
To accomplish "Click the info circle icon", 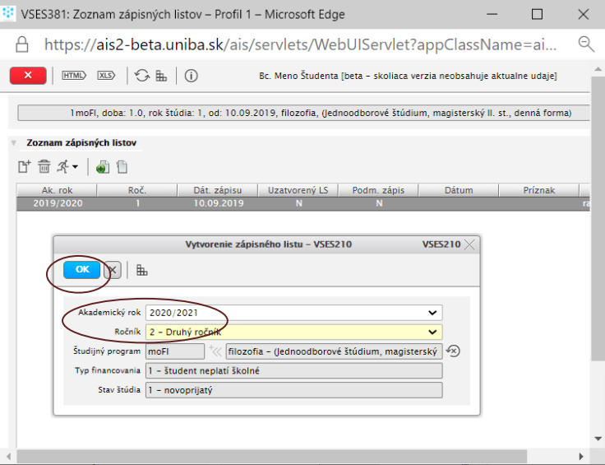I will tap(191, 76).
